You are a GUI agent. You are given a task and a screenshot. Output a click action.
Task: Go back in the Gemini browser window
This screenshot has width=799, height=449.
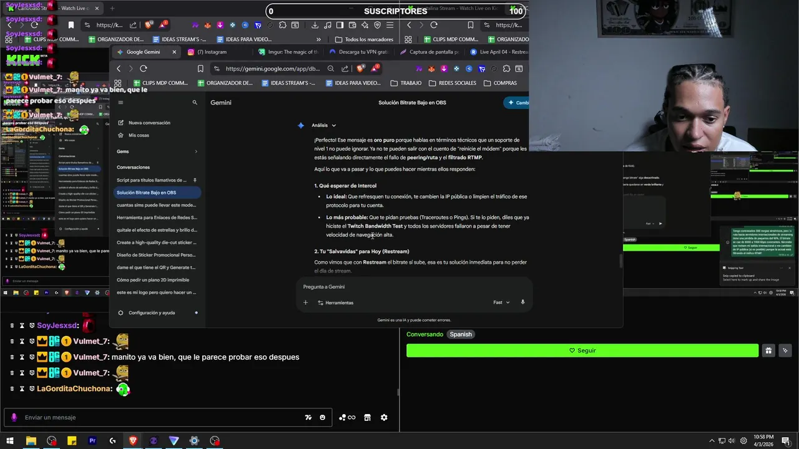tap(119, 69)
